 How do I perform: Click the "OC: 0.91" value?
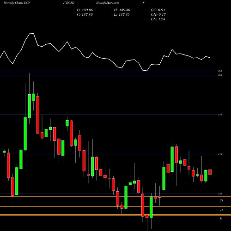coord(158,10)
